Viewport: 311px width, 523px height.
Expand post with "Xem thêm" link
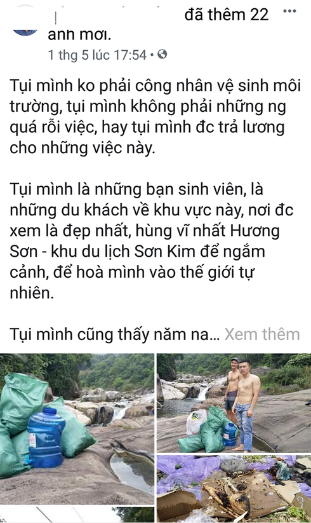261,334
